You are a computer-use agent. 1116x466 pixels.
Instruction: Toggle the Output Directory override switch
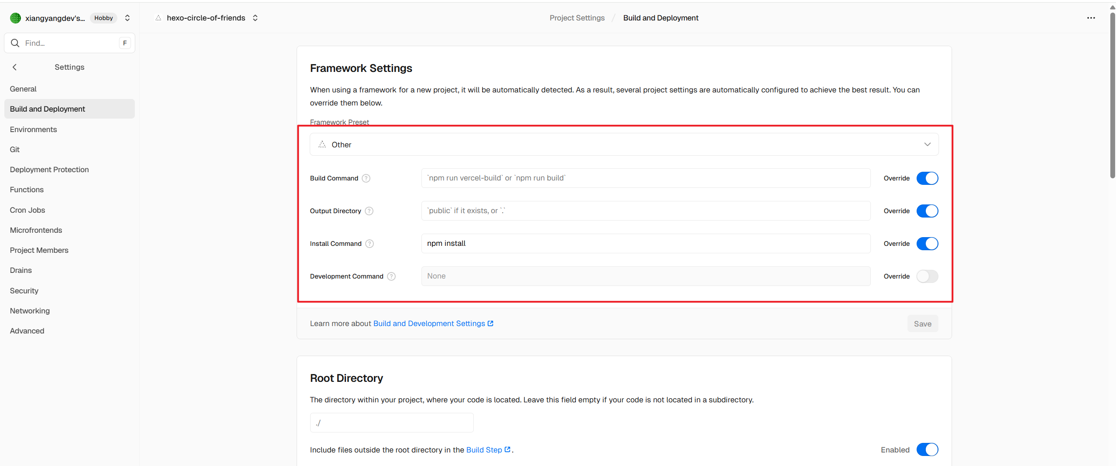point(927,211)
